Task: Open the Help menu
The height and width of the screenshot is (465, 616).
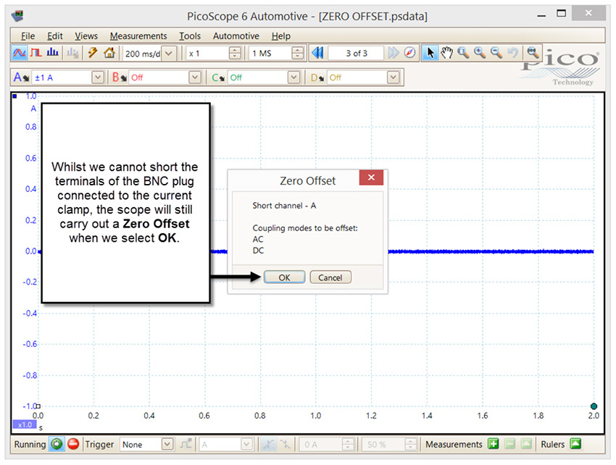Action: click(281, 35)
